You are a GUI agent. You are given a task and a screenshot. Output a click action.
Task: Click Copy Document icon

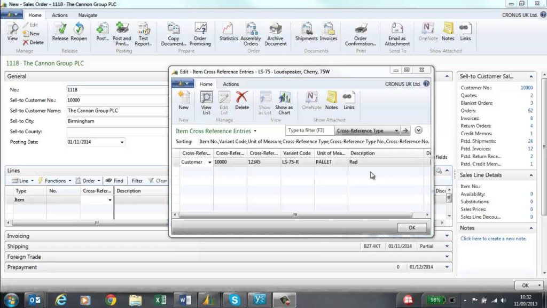click(174, 34)
